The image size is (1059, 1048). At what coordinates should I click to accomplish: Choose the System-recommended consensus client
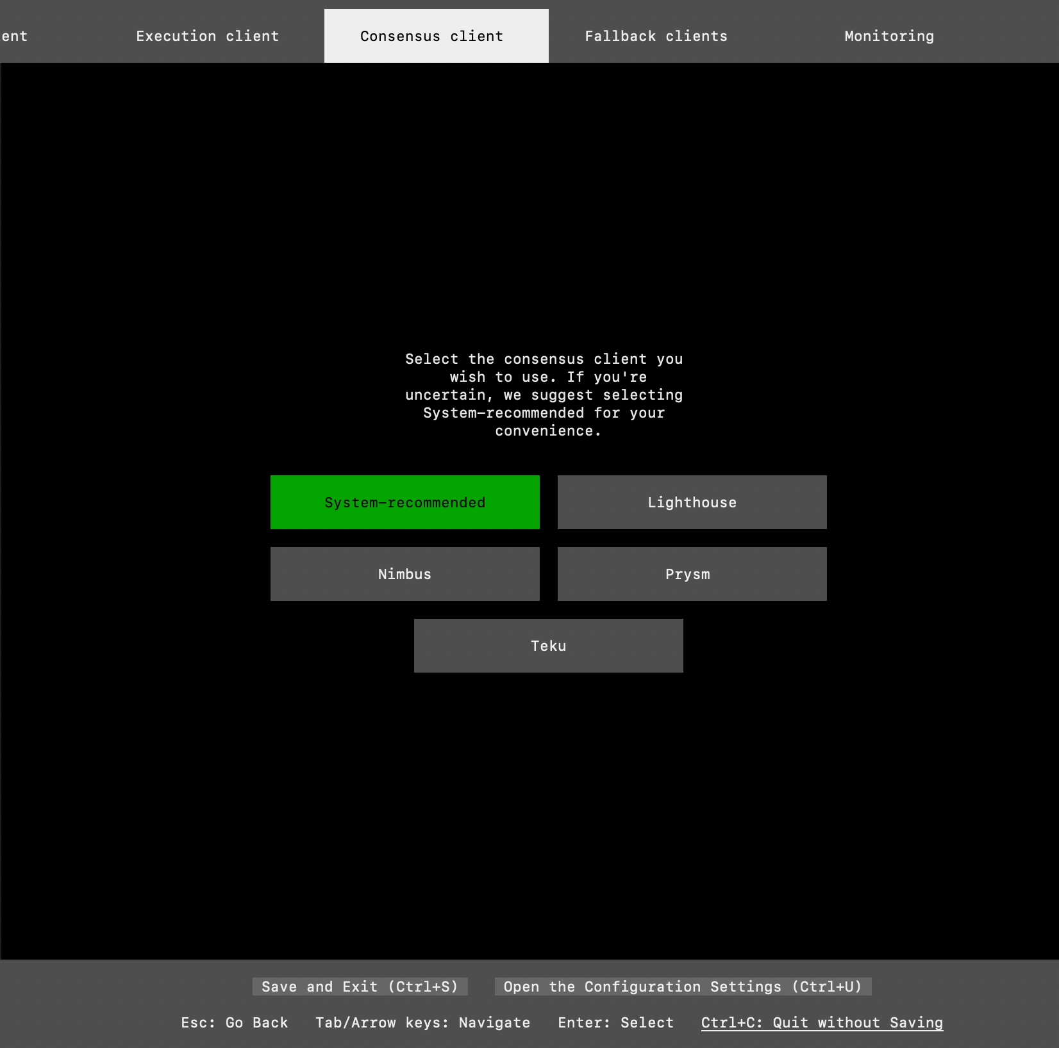pos(404,502)
